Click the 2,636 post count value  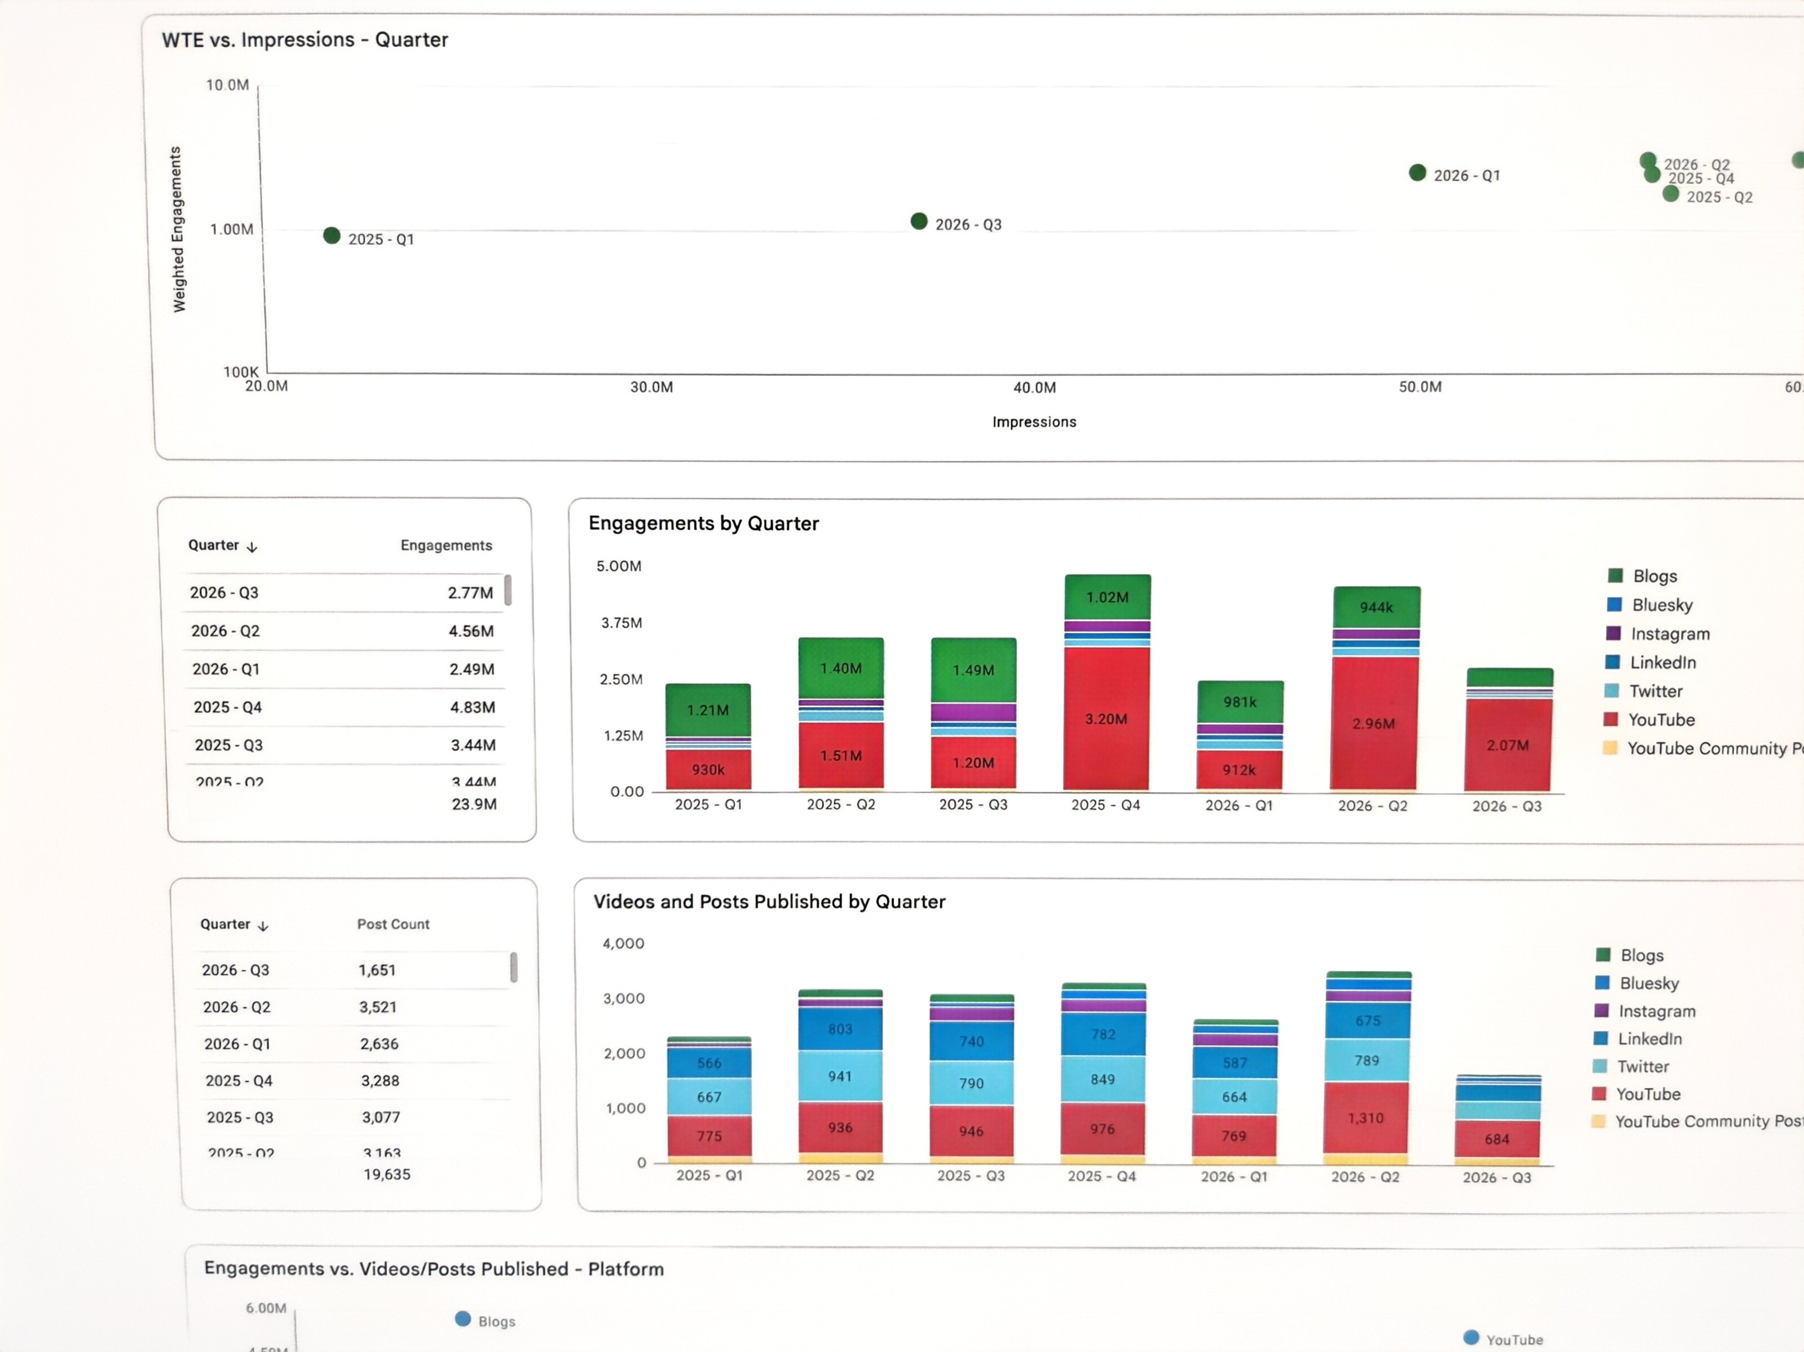(x=379, y=1044)
